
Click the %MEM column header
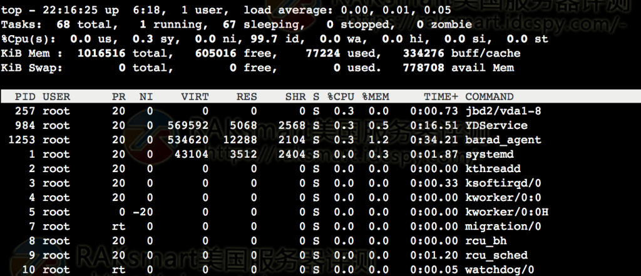tap(376, 97)
